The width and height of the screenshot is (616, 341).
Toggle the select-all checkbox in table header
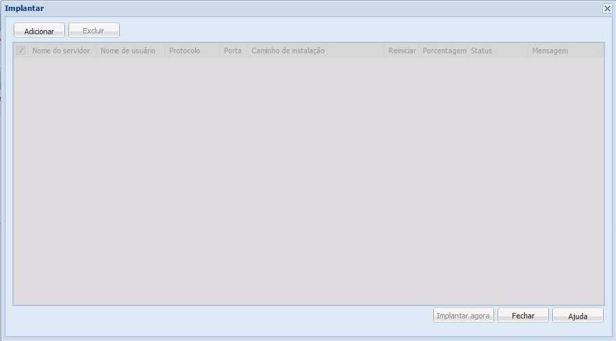(21, 51)
